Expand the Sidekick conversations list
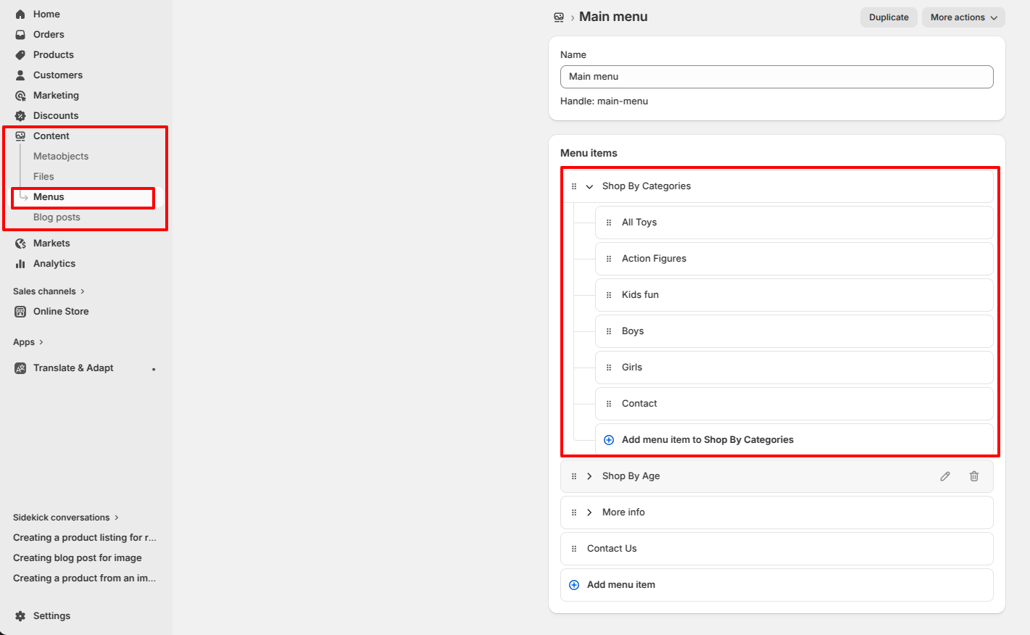The width and height of the screenshot is (1030, 635). 65,518
